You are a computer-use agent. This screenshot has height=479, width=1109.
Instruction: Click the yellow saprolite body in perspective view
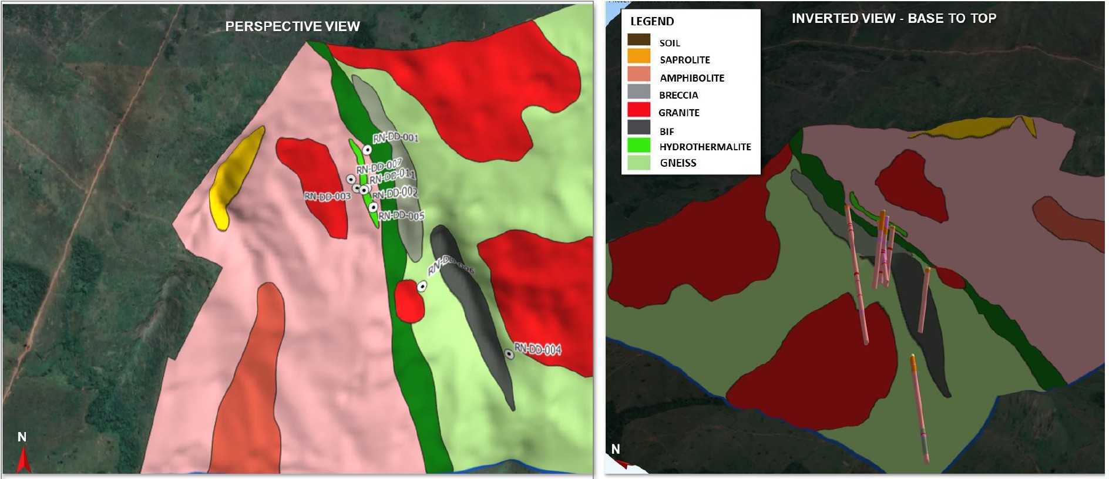pos(230,176)
